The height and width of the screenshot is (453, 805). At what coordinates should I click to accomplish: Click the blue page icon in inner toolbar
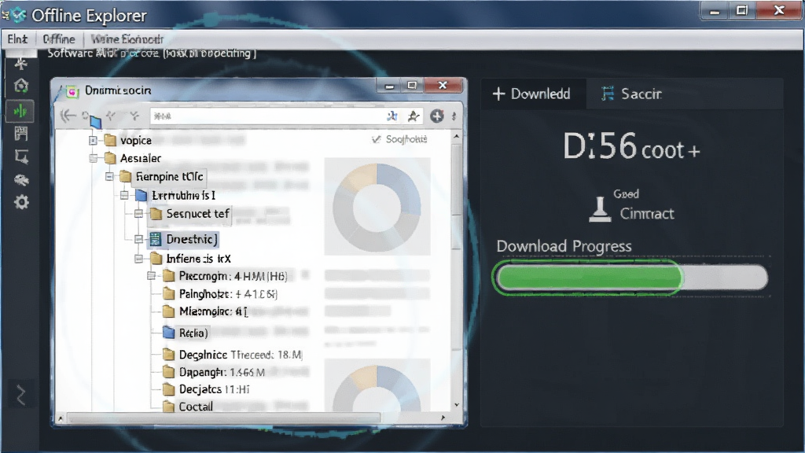(95, 122)
